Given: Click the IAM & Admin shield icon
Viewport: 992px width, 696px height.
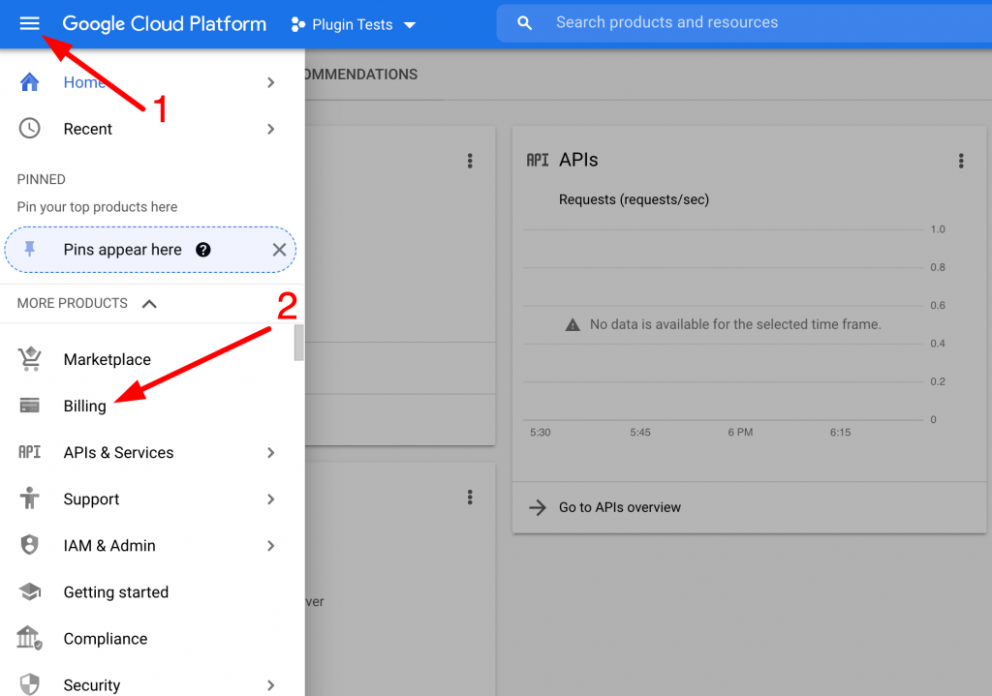Looking at the screenshot, I should (x=30, y=545).
